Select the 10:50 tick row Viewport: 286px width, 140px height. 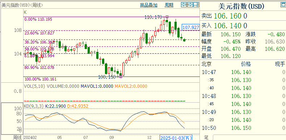pos(243,128)
